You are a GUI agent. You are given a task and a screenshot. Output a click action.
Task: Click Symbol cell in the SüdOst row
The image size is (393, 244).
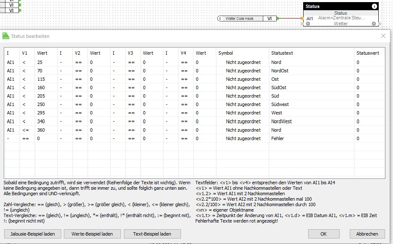[243, 88]
